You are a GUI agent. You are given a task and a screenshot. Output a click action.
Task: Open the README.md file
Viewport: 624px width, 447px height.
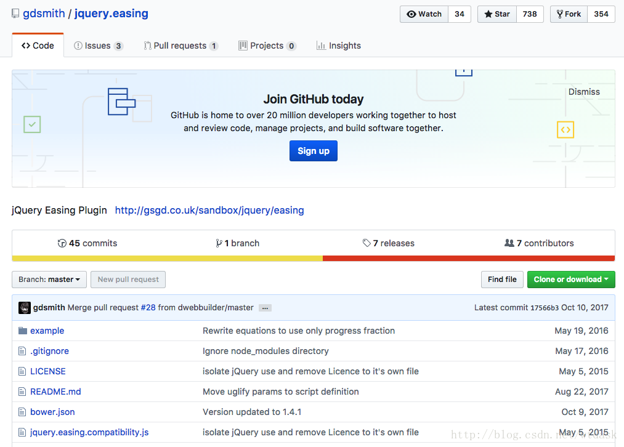(55, 392)
